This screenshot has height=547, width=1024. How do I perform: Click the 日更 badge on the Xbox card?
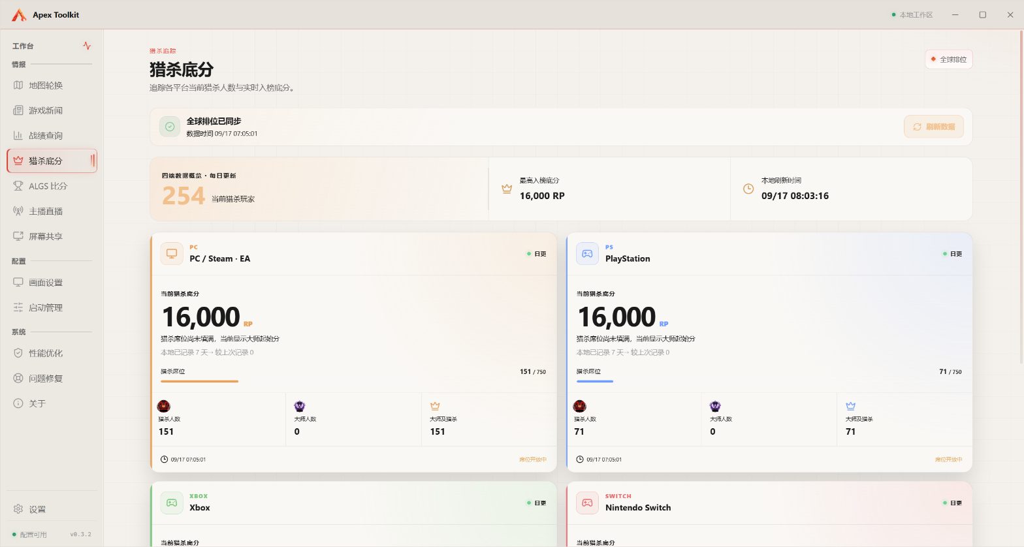[537, 503]
